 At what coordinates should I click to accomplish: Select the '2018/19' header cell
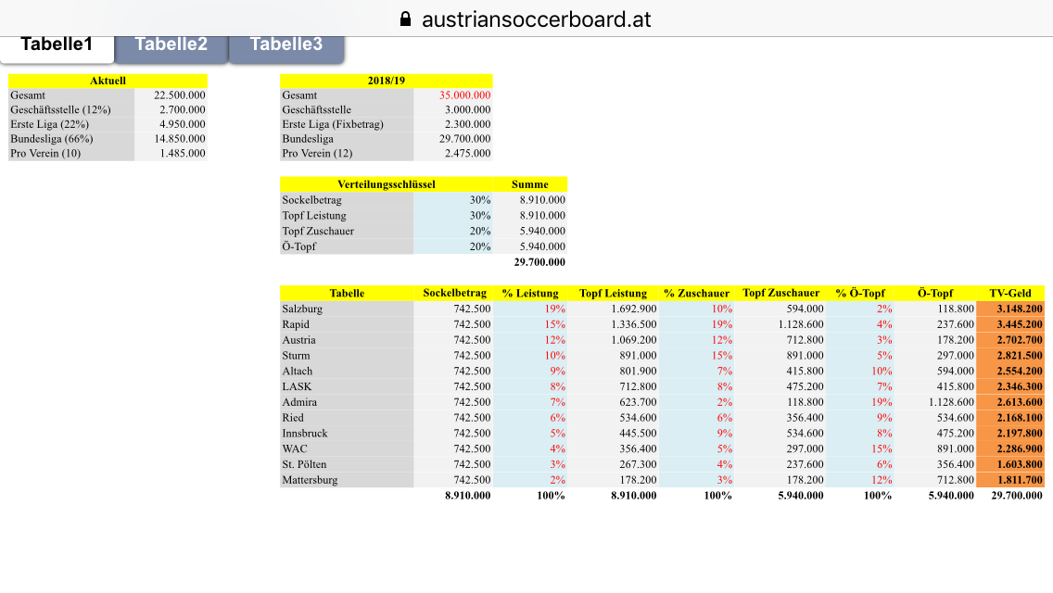pos(387,81)
